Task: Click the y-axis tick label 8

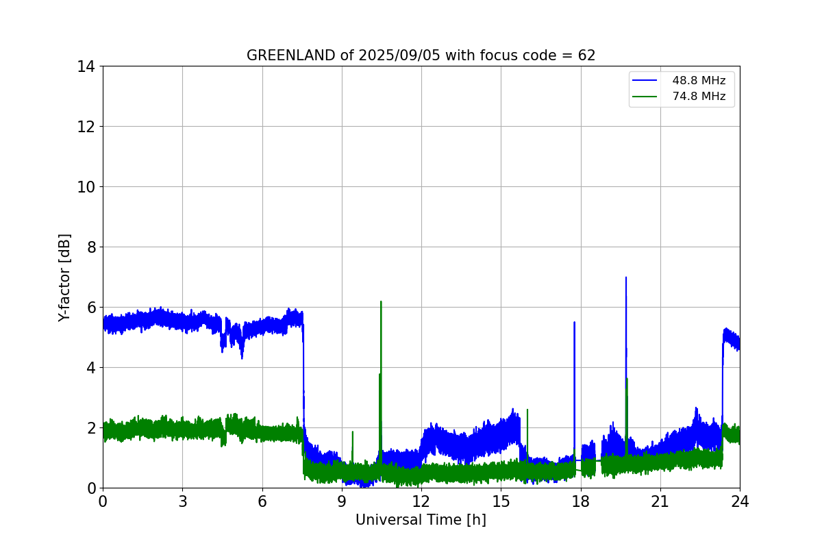Action: [x=90, y=247]
